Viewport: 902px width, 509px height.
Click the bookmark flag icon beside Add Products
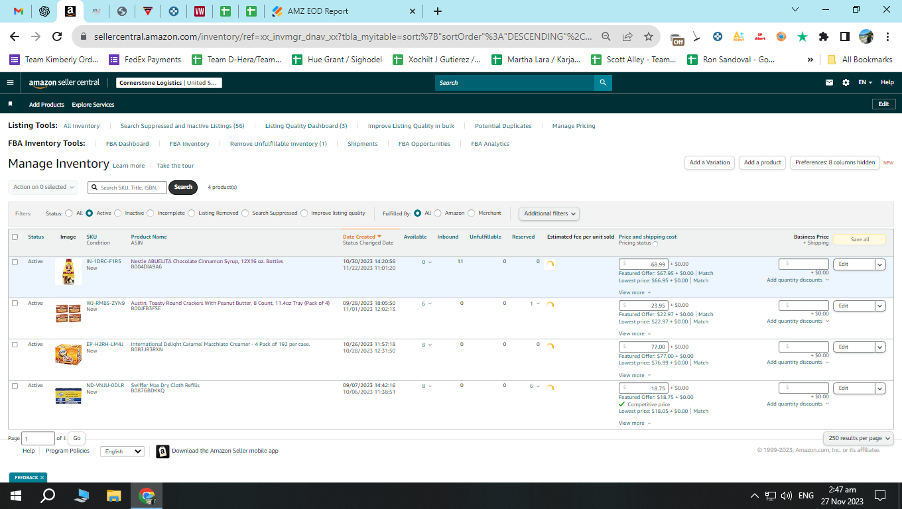[x=10, y=104]
